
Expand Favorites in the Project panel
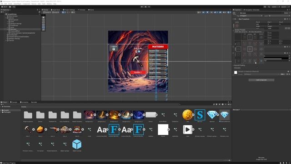click(1, 107)
